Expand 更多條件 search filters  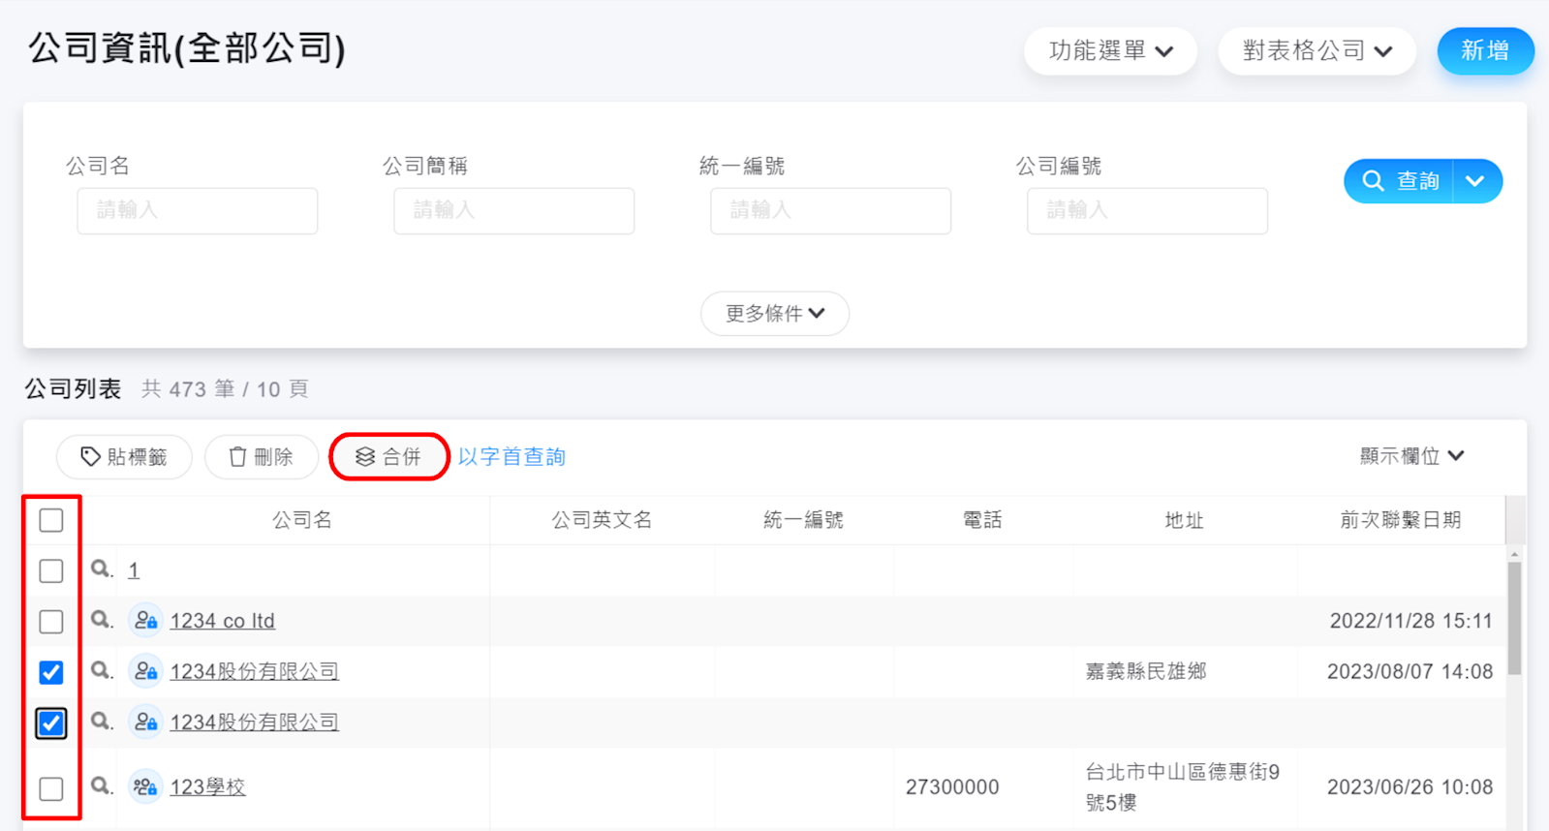tap(774, 314)
